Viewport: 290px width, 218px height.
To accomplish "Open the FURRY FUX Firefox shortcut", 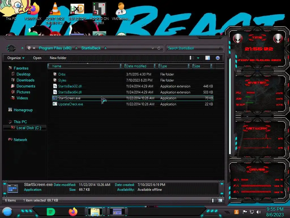I will point(33,11).
